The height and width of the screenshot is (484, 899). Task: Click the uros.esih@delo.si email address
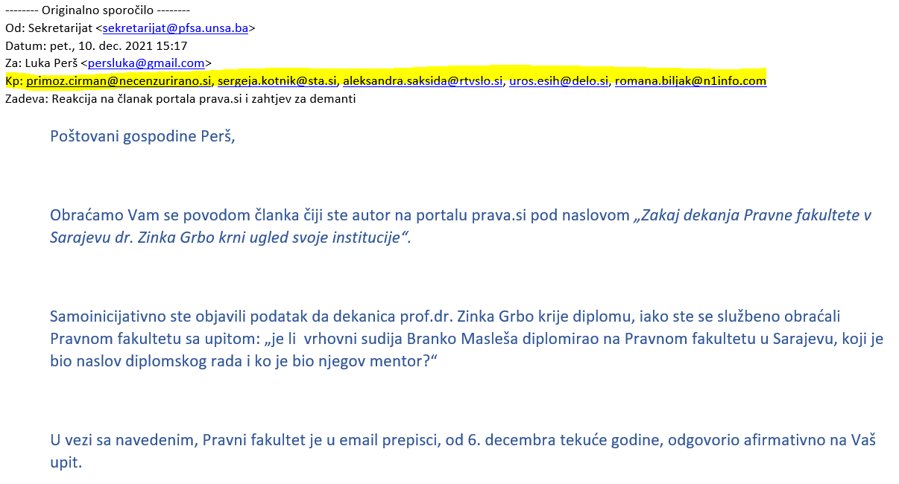(x=559, y=80)
